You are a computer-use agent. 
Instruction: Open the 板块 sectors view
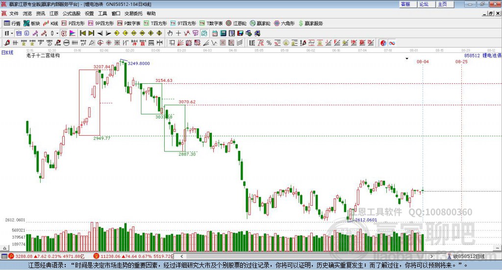point(32,24)
